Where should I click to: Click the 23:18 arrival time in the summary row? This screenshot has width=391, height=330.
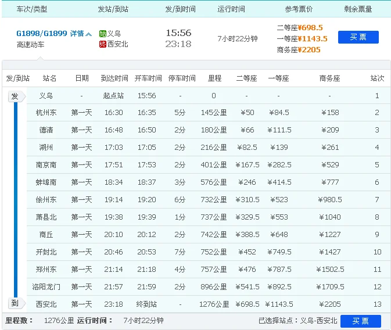coord(178,44)
